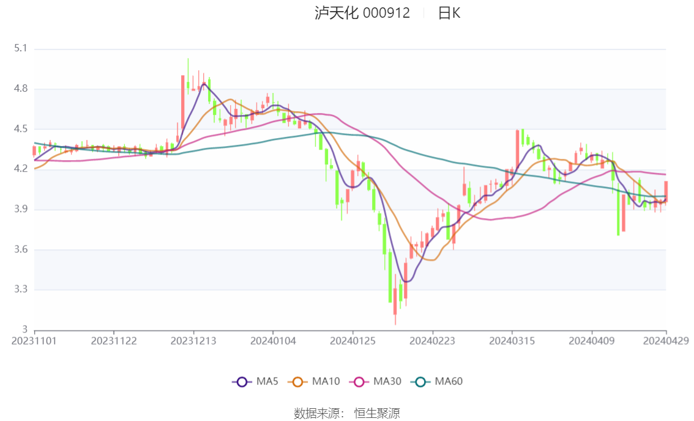Click the 日K label in title
Screen dimensions: 694x421
point(449,13)
